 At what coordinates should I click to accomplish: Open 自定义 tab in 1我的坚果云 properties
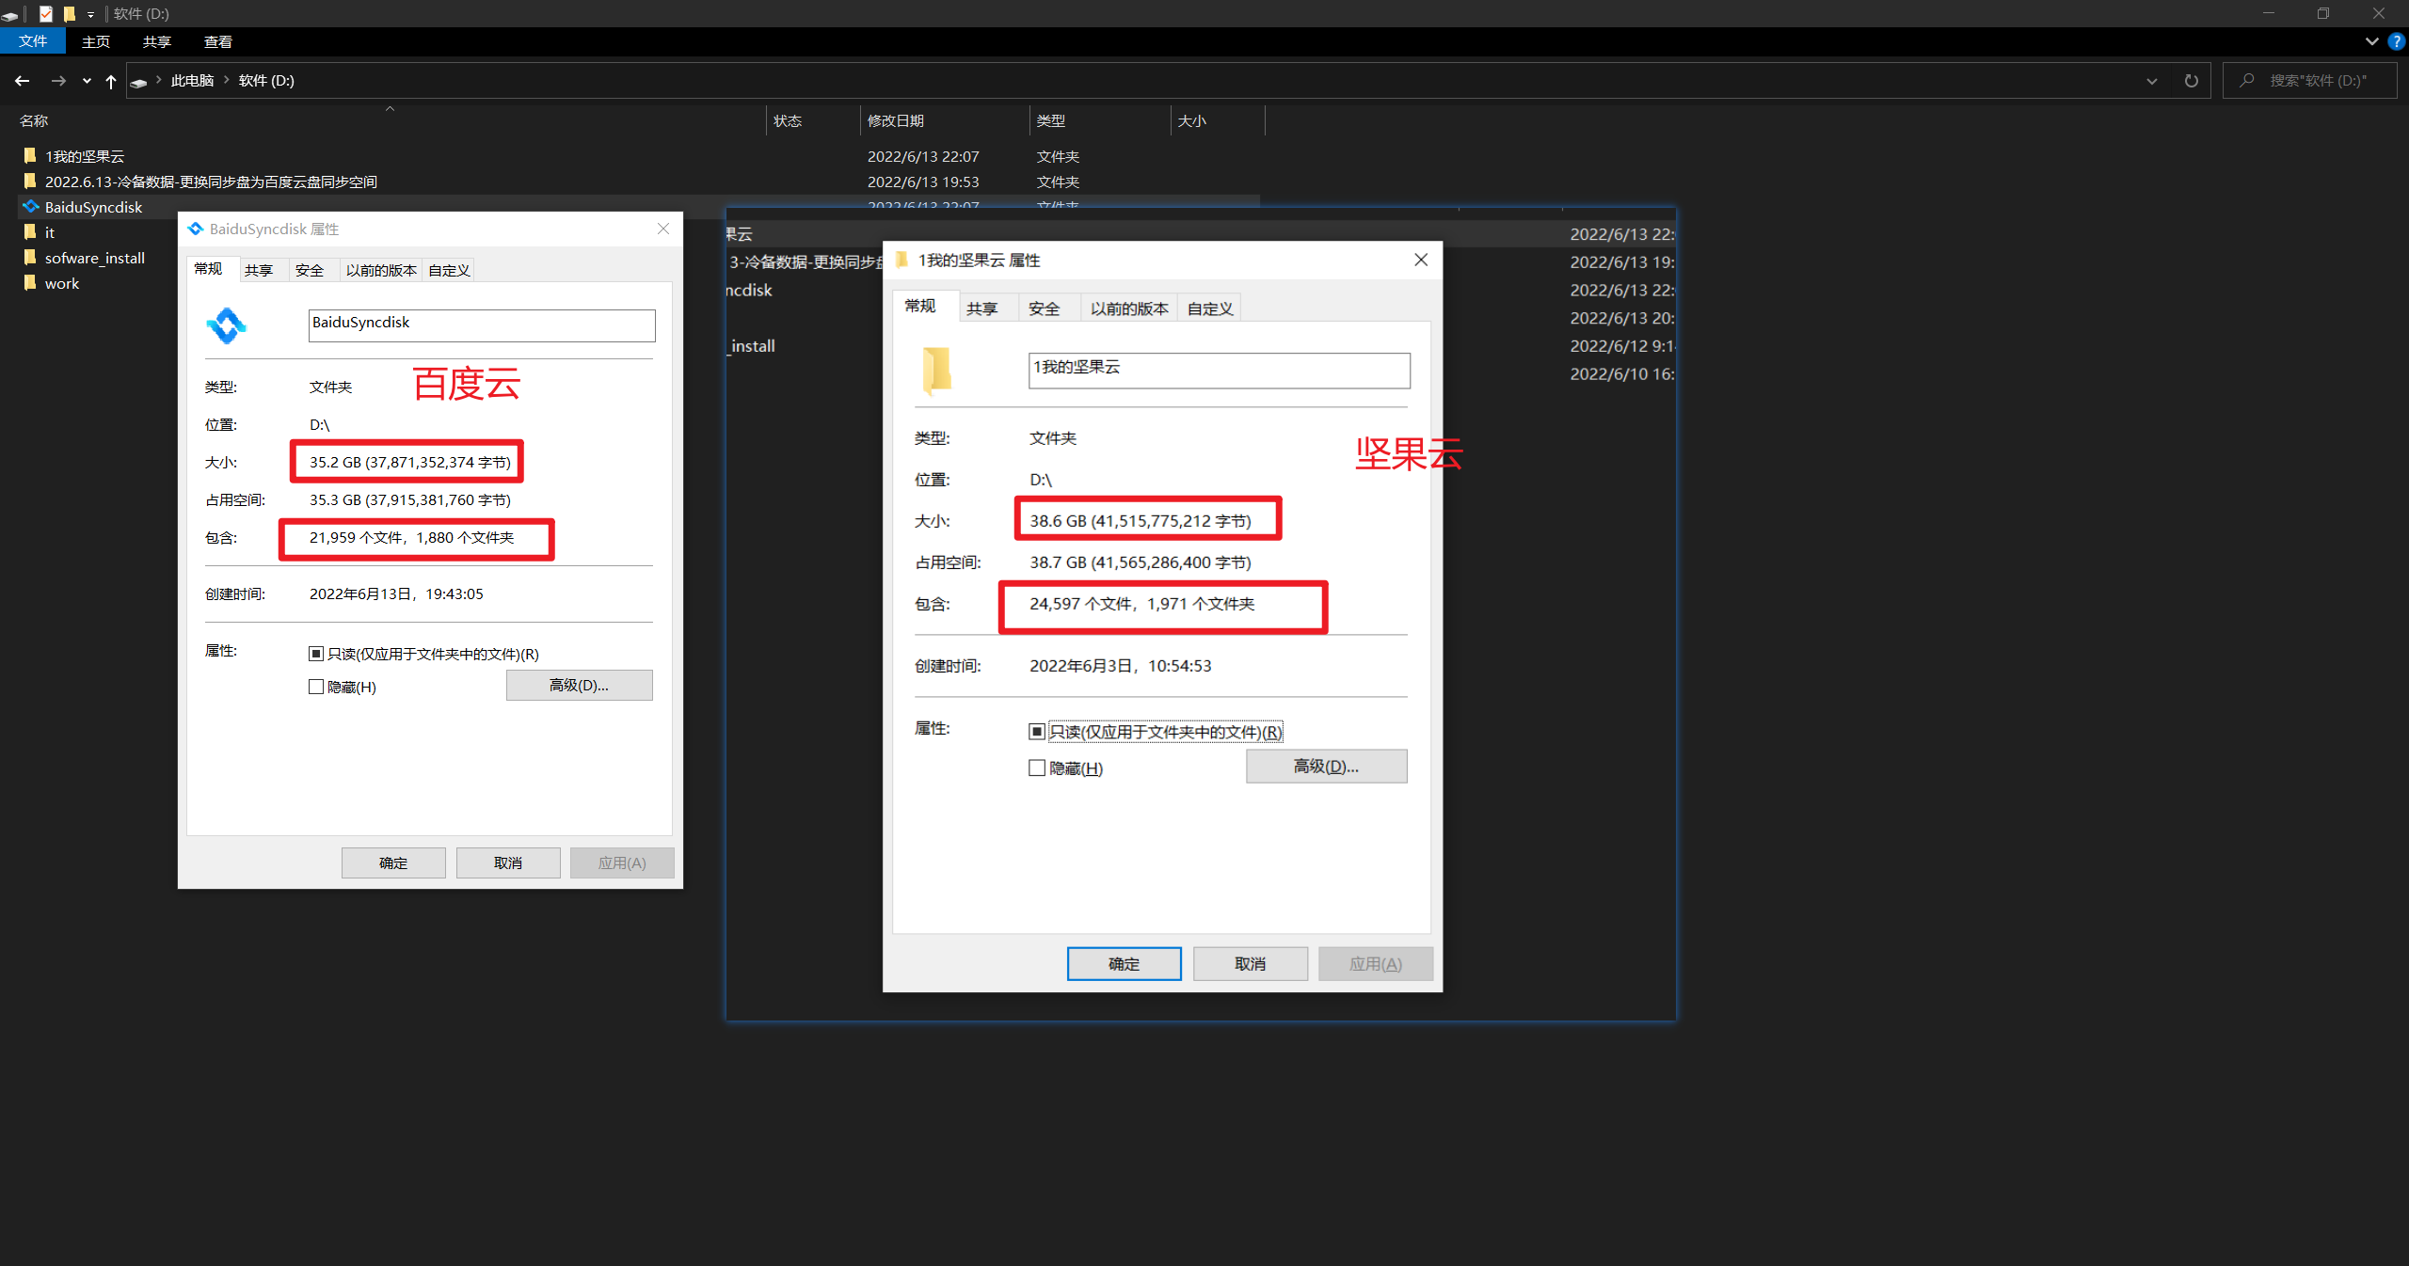(1210, 309)
